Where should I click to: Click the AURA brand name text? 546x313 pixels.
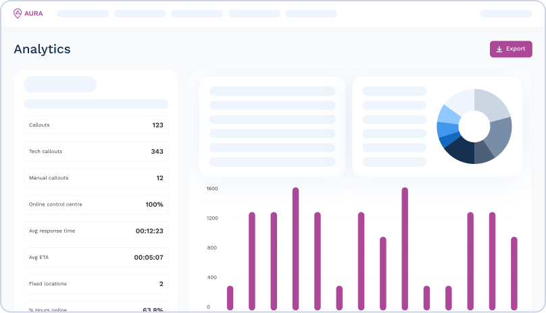[34, 13]
